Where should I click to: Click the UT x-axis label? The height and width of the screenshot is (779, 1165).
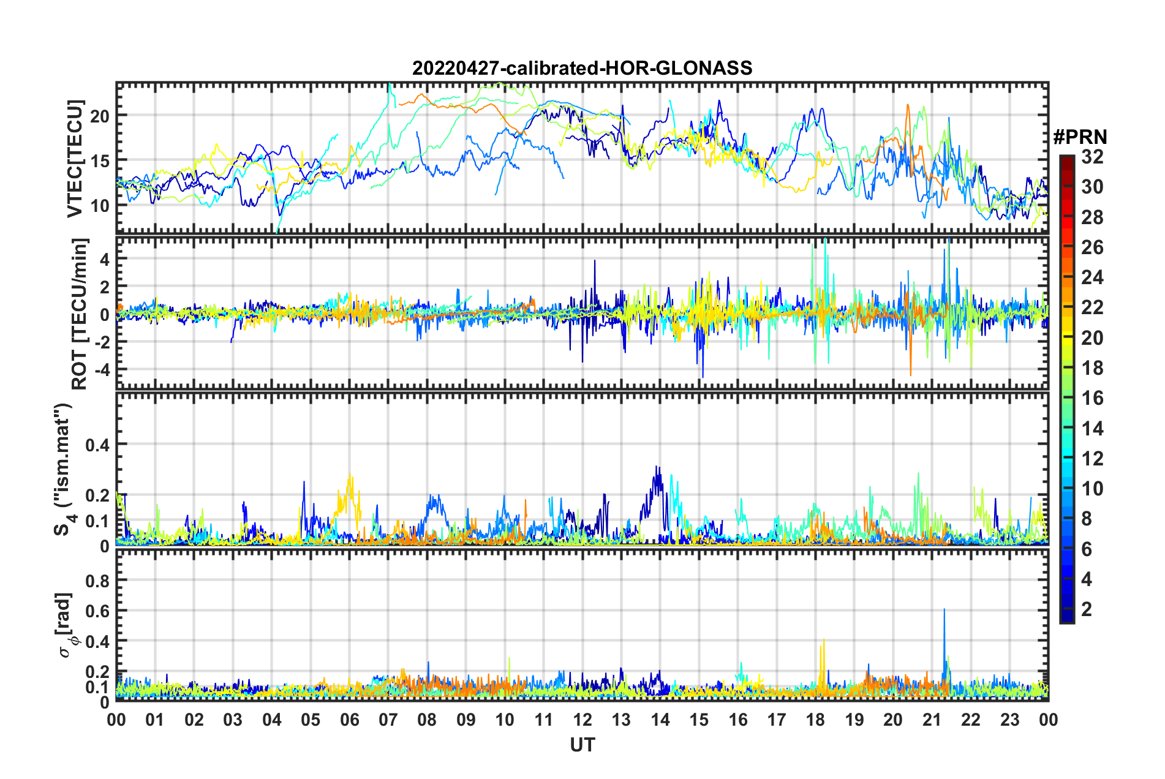coord(582,745)
